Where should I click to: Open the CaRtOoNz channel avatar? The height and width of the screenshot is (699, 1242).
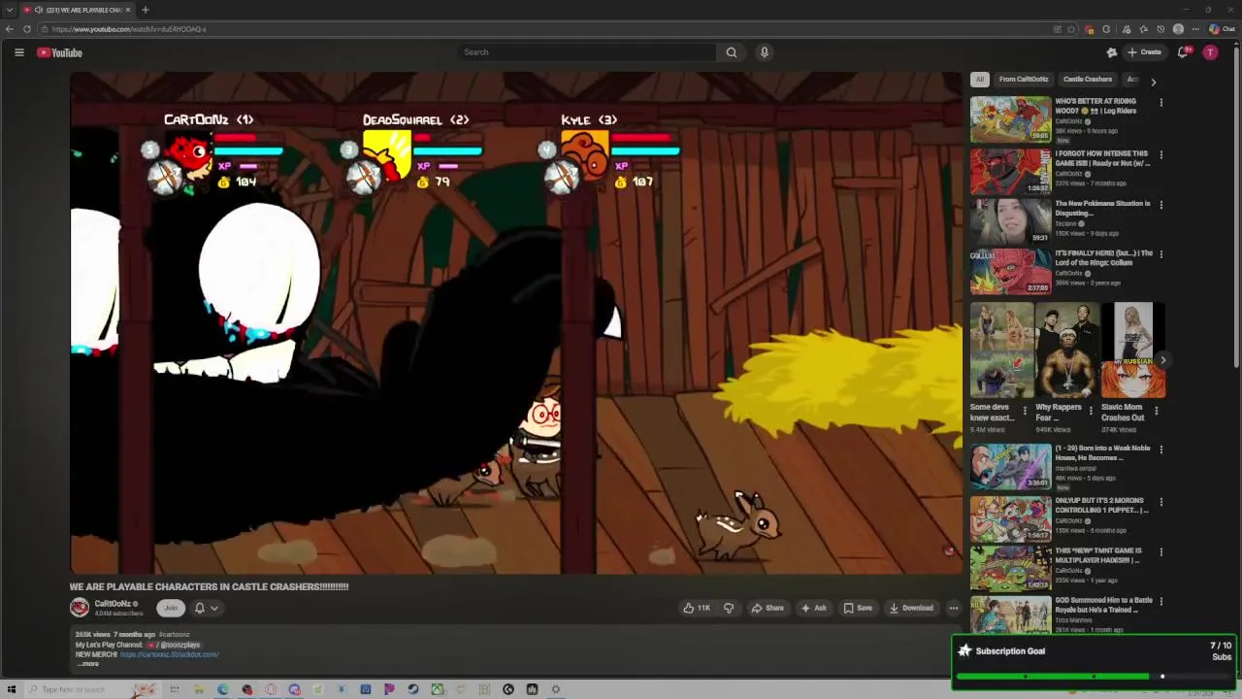pyautogui.click(x=80, y=608)
